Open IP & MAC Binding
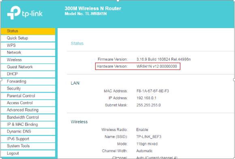 tap(28, 124)
